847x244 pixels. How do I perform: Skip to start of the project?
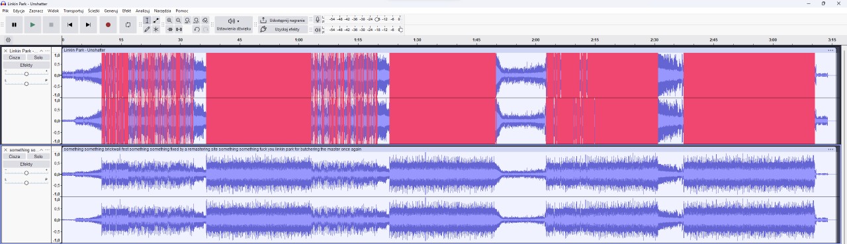click(x=69, y=25)
